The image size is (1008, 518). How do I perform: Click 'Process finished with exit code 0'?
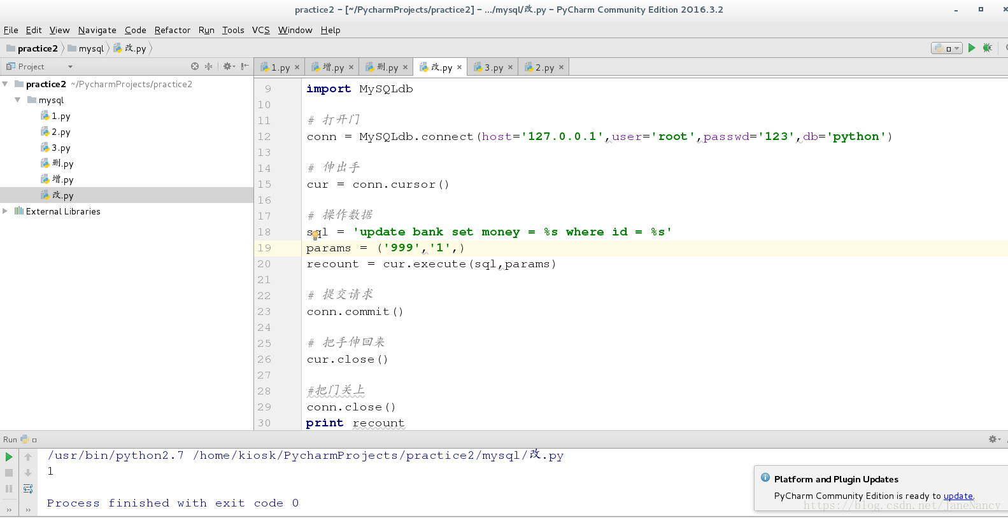coord(173,503)
